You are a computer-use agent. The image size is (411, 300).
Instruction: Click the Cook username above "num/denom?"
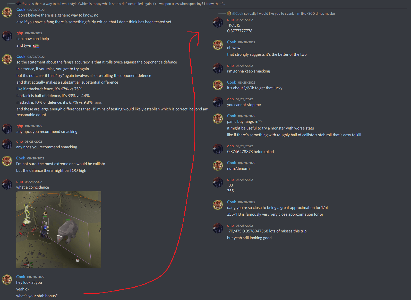coord(232,163)
